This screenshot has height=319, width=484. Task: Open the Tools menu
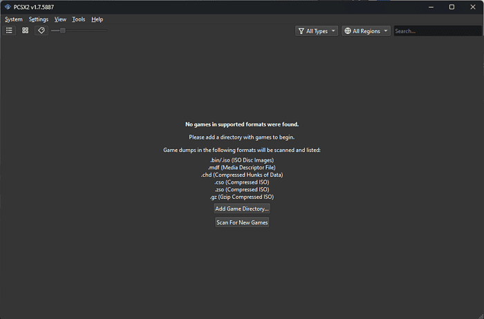(x=79, y=19)
